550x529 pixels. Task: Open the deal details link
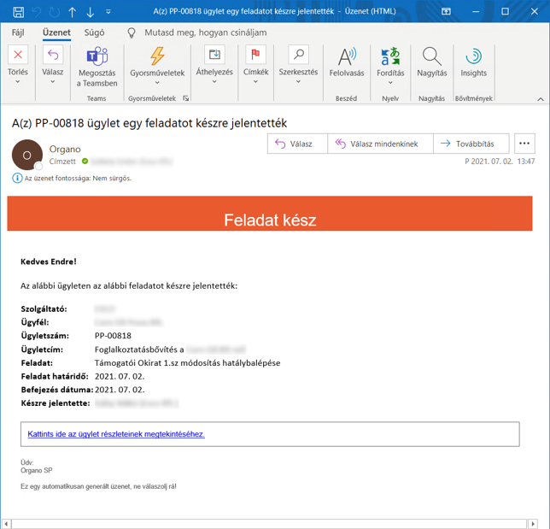tap(116, 434)
